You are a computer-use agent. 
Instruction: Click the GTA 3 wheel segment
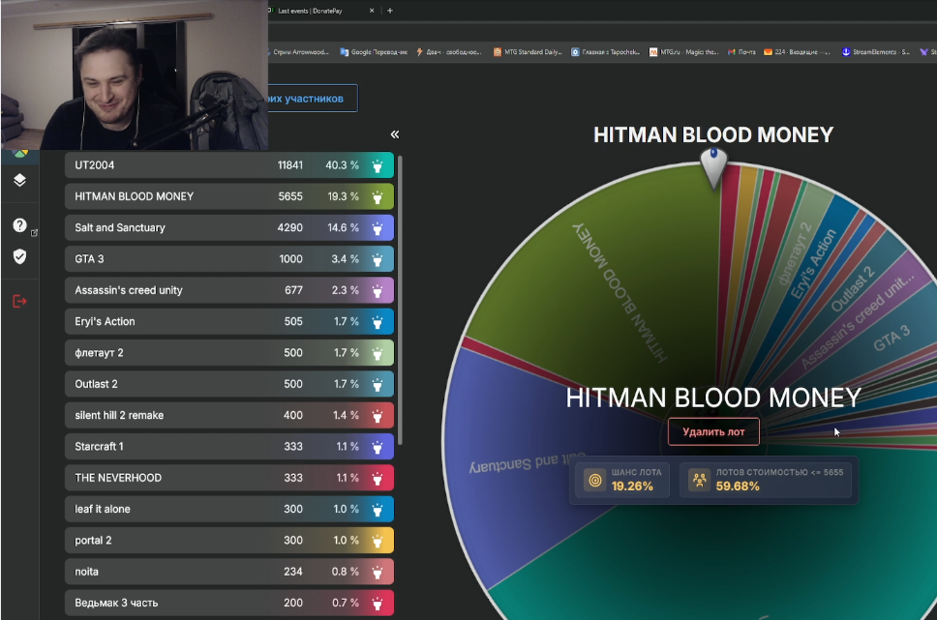click(x=891, y=339)
